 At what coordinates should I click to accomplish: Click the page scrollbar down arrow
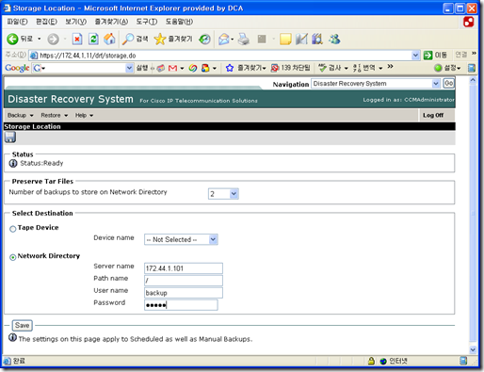coord(473,349)
